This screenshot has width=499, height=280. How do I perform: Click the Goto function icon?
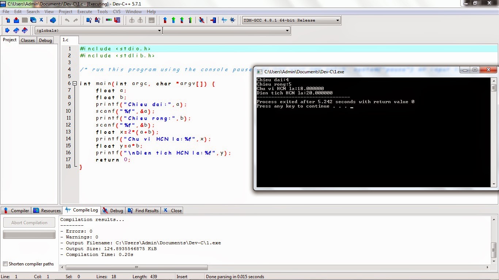click(109, 20)
